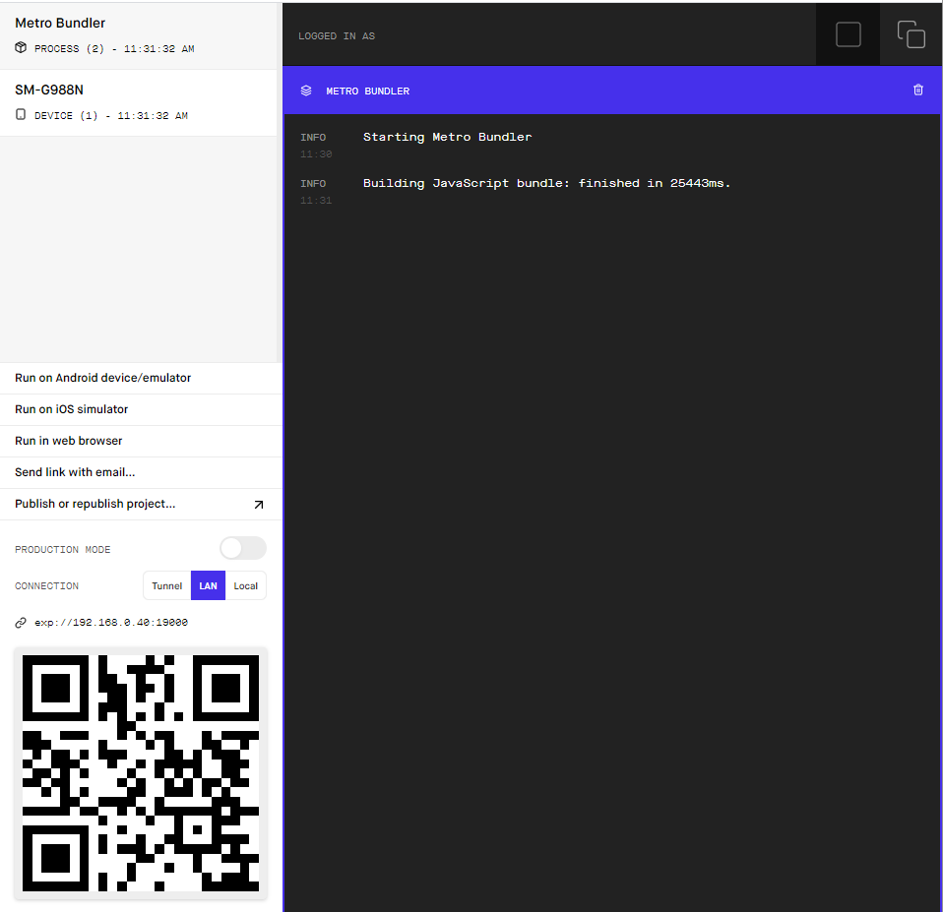Screen dimensions: 943x912
Task: Click the link icon beside exp:// URL
Action: (x=21, y=622)
